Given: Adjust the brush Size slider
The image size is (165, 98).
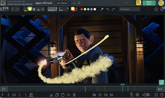Looking at the screenshot, I should coord(64,9).
